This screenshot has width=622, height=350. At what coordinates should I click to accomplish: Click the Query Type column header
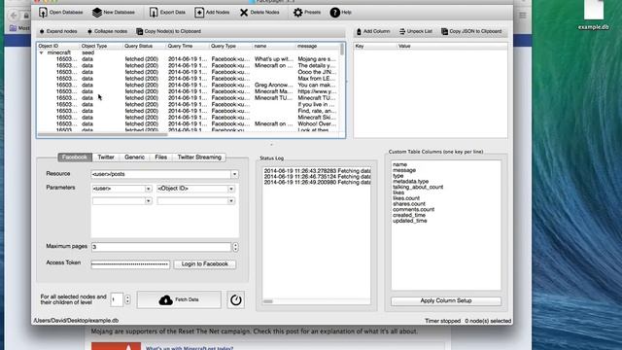pyautogui.click(x=231, y=46)
